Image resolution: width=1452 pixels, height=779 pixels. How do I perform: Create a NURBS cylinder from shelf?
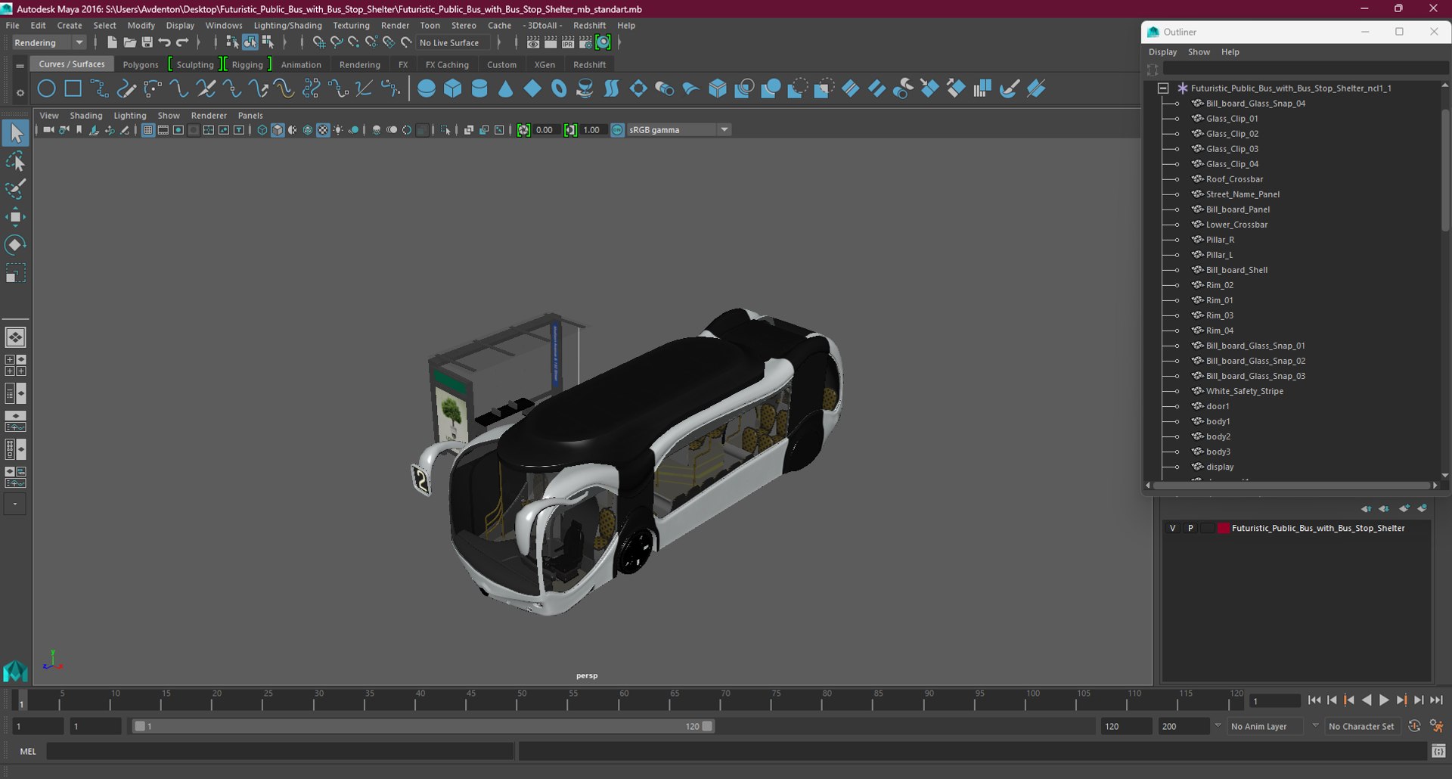[479, 88]
